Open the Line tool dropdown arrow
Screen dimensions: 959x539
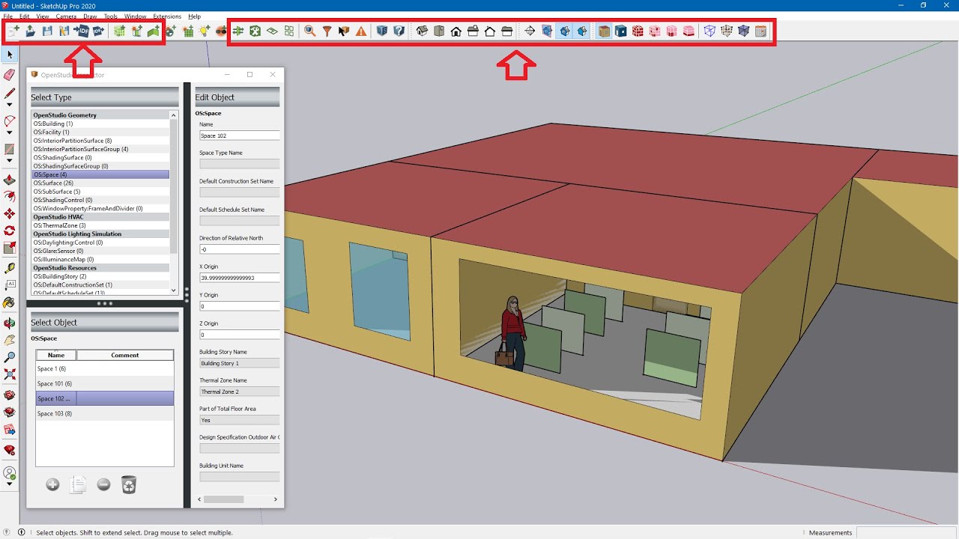[10, 105]
